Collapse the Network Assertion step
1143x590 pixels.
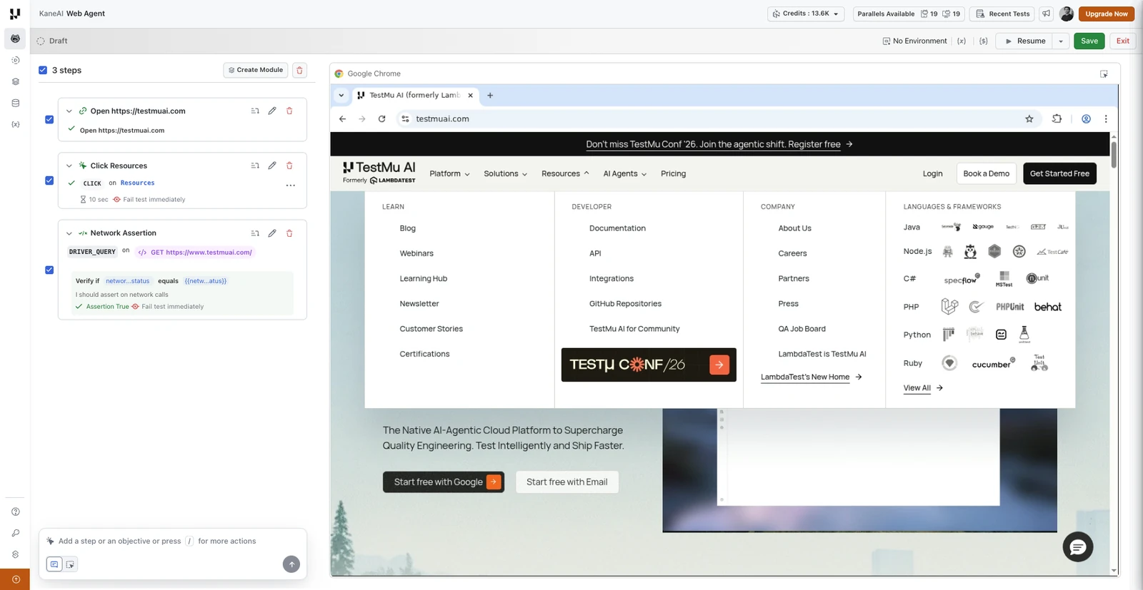pos(69,233)
